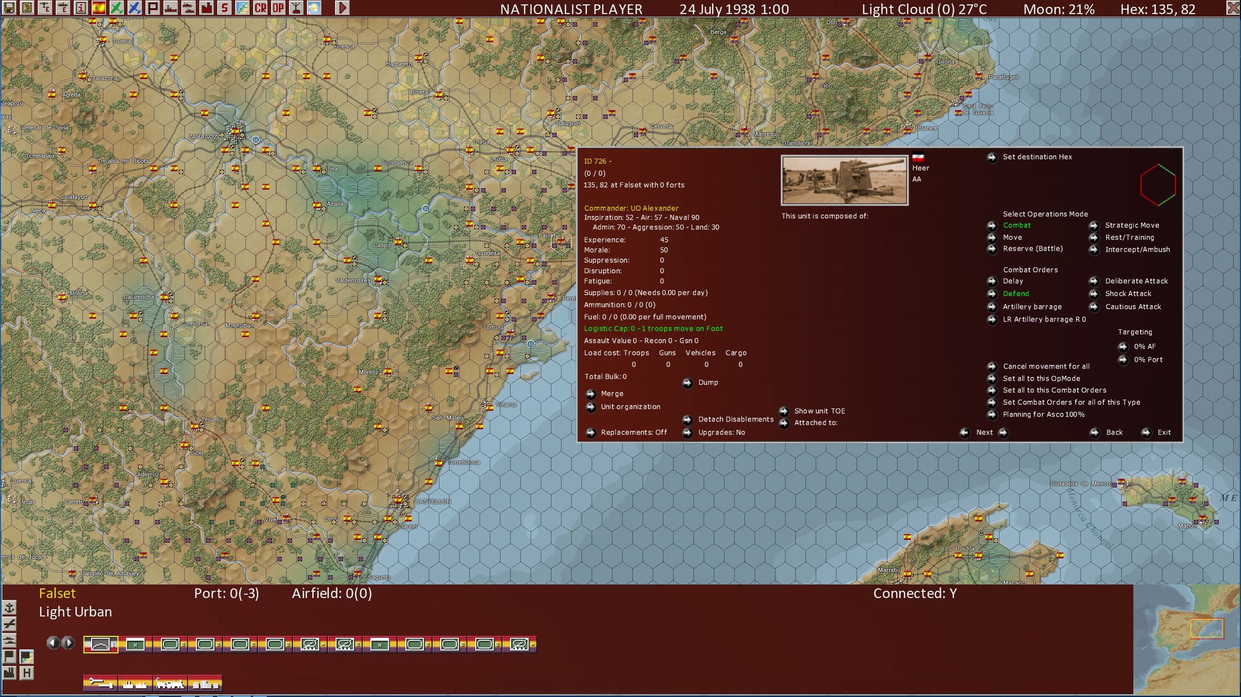Click the CR toolbar button
This screenshot has height=697, width=1241.
260,8
